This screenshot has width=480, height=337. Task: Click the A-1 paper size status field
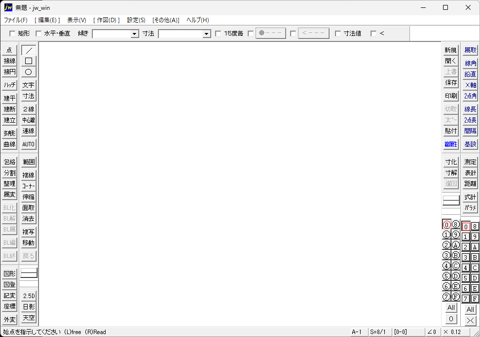359,332
